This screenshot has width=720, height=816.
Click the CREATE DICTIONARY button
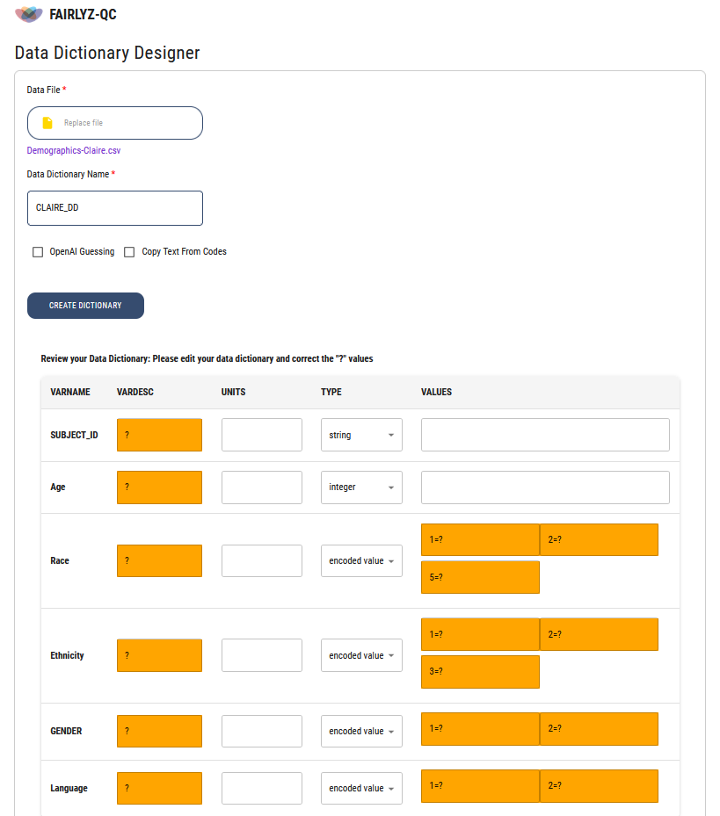tap(85, 306)
